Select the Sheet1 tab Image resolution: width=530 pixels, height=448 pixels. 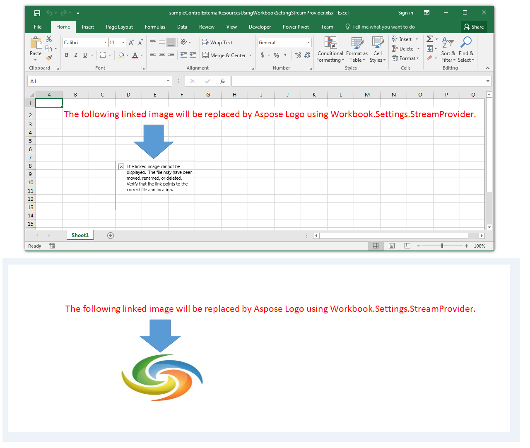pos(80,235)
